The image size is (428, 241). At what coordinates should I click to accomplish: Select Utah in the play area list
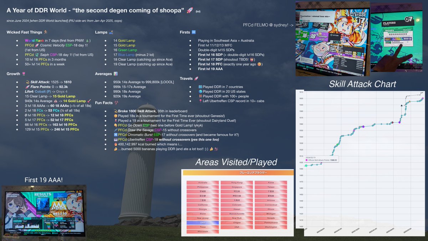237,227
